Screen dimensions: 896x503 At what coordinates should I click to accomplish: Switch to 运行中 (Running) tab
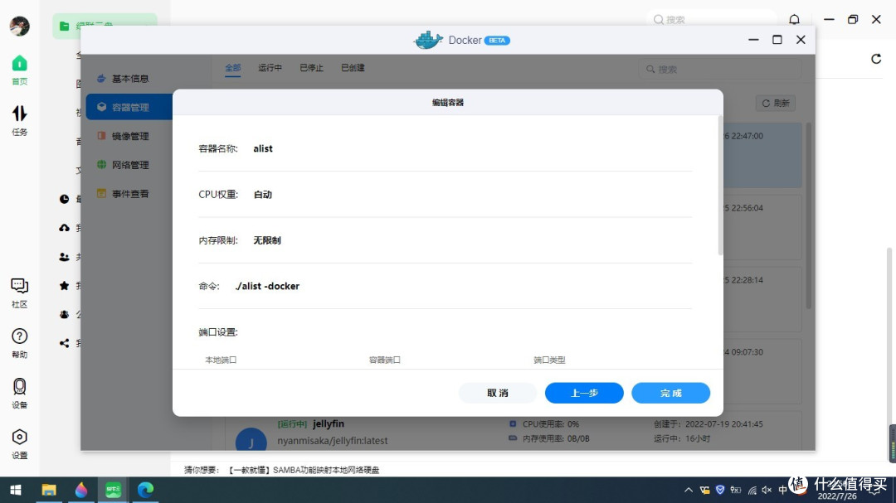point(270,68)
